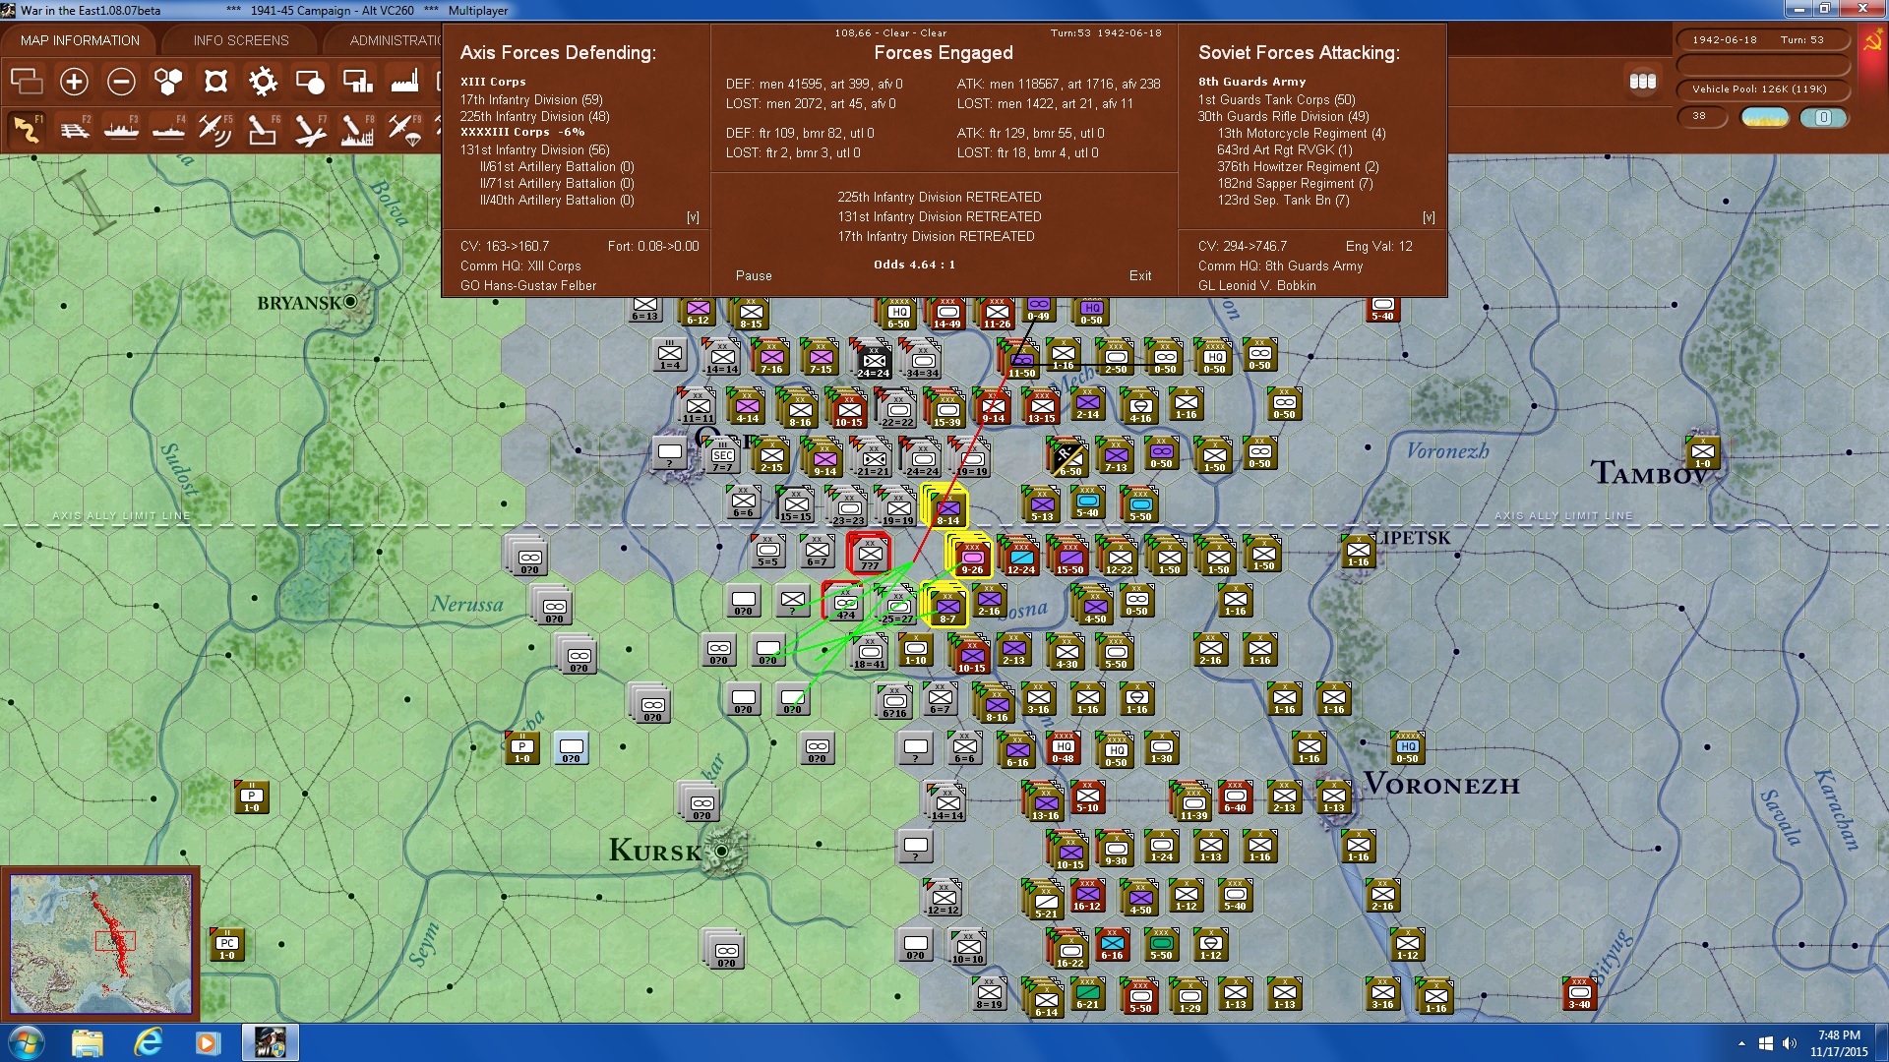Select the SEC 7=7 unit counter
Screen dimensions: 1889x1062
723,457
